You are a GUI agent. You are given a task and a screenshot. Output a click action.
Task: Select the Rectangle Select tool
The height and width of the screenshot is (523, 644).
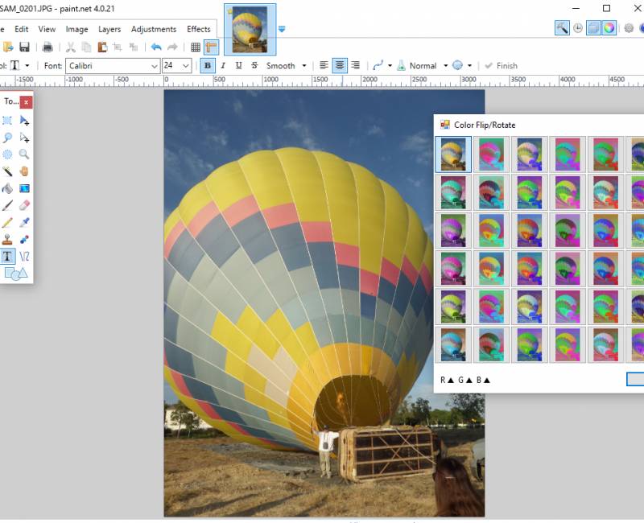click(x=7, y=120)
